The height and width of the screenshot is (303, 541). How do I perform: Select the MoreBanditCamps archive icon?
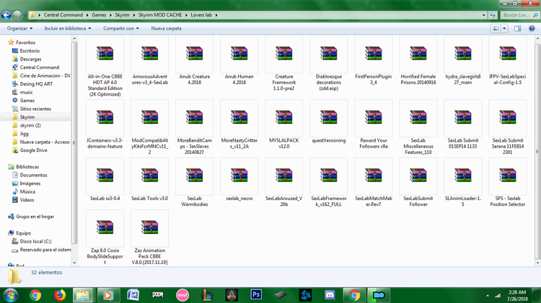tap(194, 118)
